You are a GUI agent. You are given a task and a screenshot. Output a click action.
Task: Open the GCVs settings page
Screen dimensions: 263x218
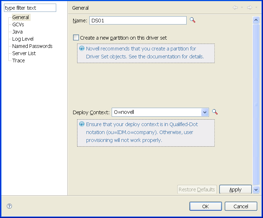[x=18, y=25]
